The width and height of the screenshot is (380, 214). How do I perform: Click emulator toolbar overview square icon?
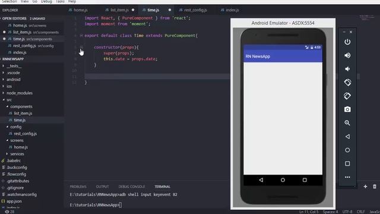(347, 163)
